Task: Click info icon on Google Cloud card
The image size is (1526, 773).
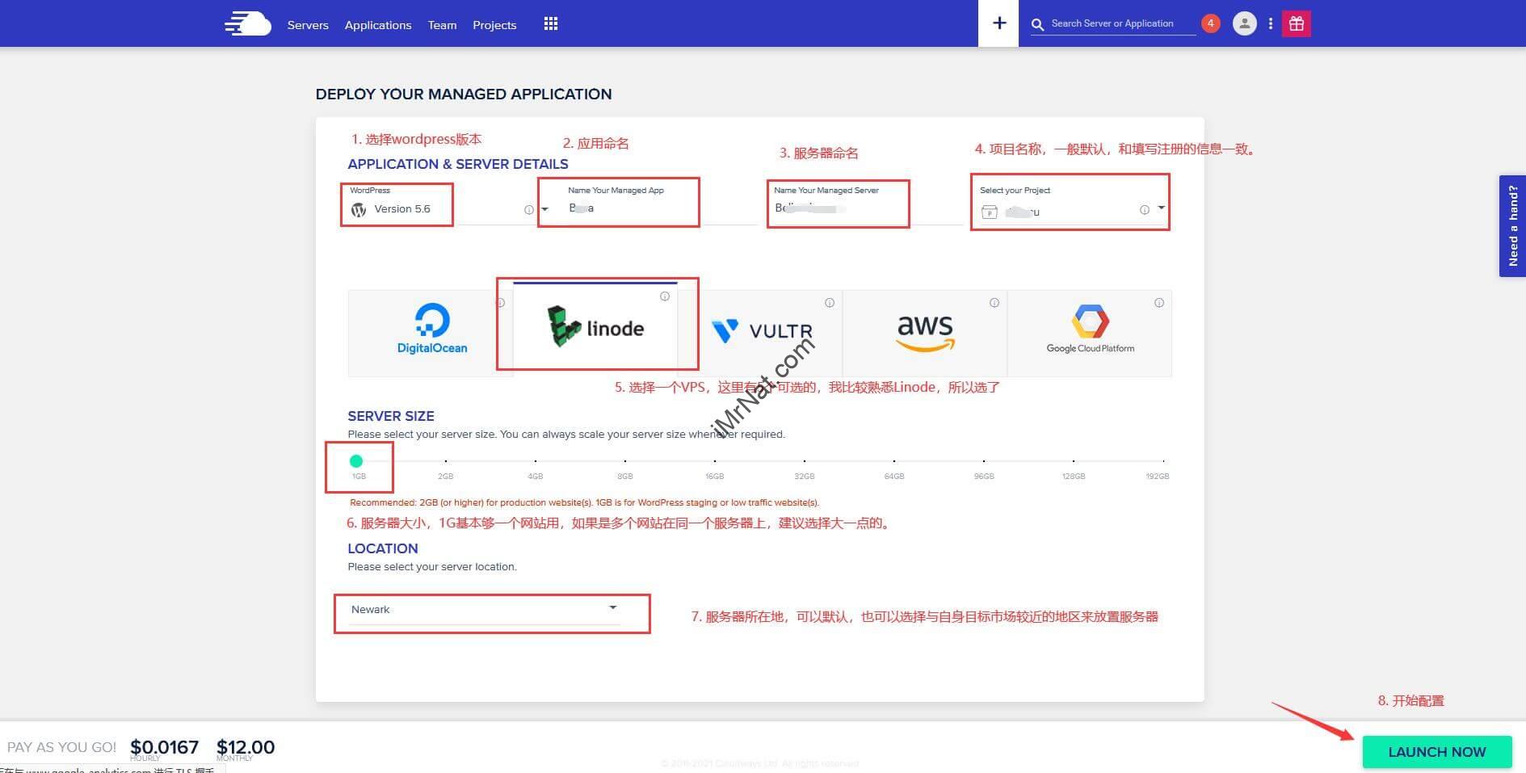Action: point(1159,303)
